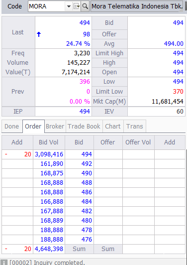Switch to the Chart tab
The width and height of the screenshot is (187, 265).
tap(113, 126)
